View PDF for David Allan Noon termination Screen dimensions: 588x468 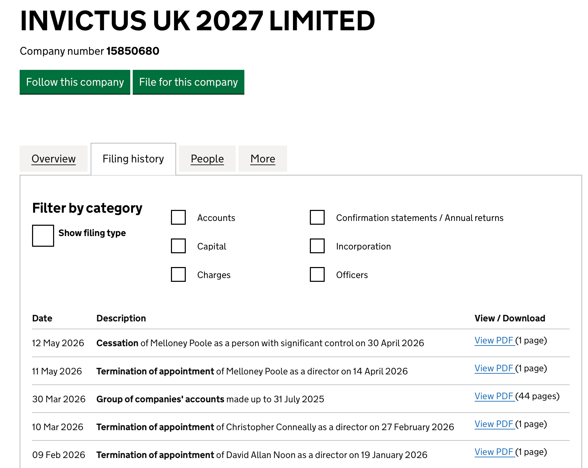(495, 452)
